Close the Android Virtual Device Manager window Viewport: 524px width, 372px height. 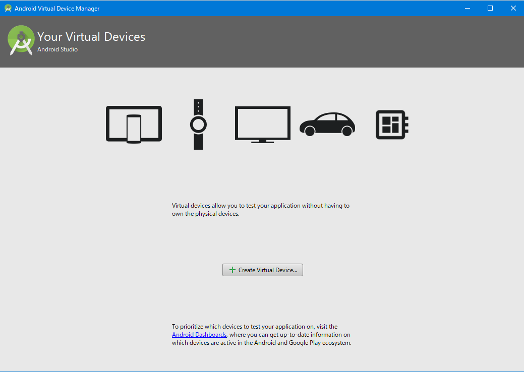[x=513, y=9]
